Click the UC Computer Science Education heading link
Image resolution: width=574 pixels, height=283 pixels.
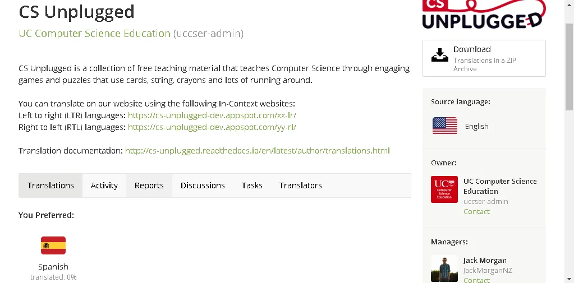[94, 34]
